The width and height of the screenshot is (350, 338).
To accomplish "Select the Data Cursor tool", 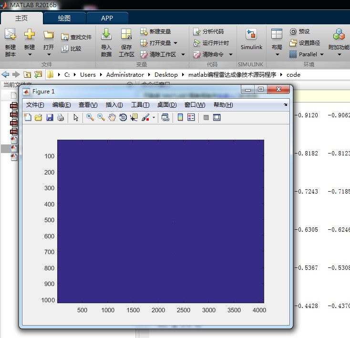I will point(134,117).
